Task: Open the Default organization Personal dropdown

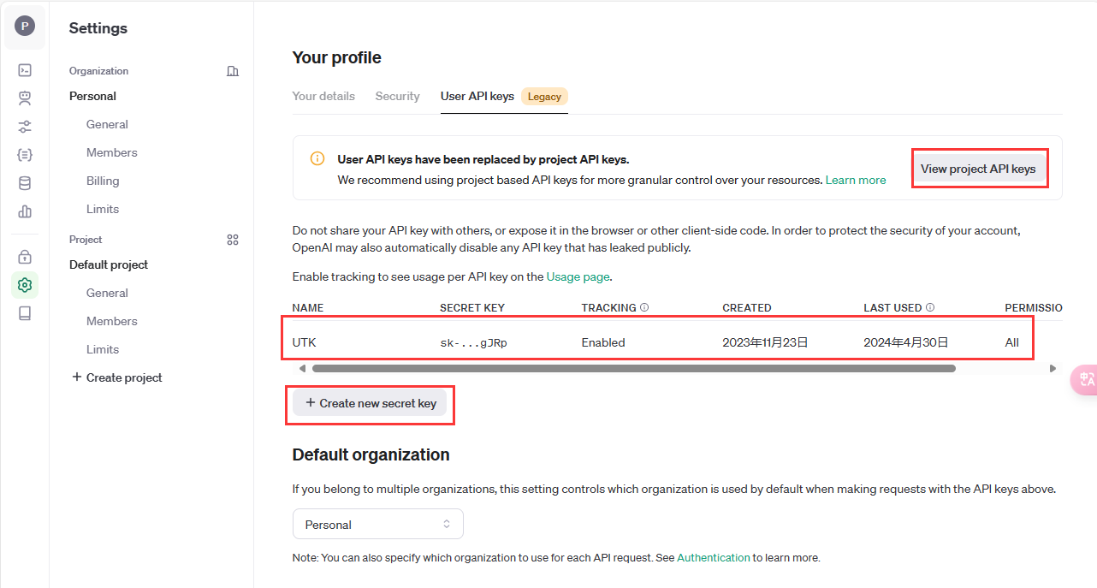Action: pos(377,525)
